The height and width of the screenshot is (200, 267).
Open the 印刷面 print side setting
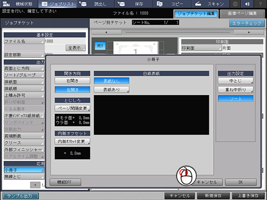click(x=201, y=48)
